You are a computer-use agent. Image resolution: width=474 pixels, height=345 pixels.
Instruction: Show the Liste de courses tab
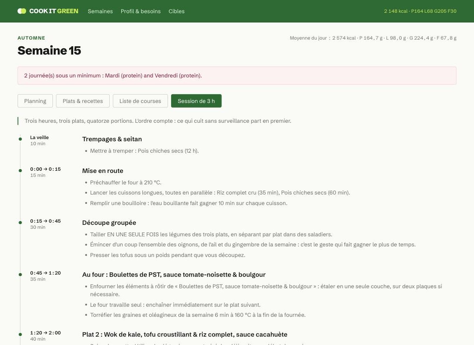coord(140,101)
